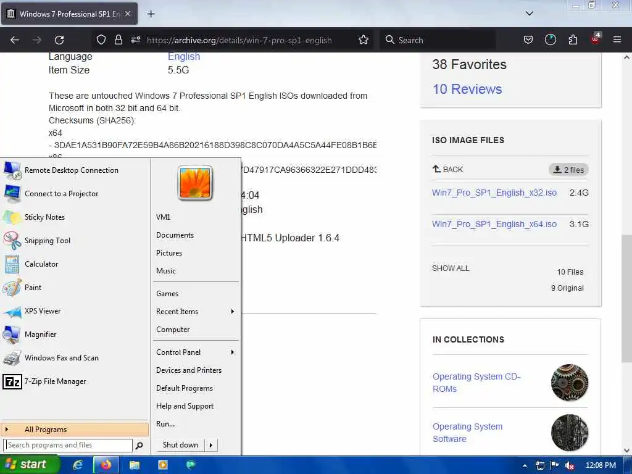Screen dimensions: 632x474
Task: Click the 2 files download button
Action: [568, 170]
